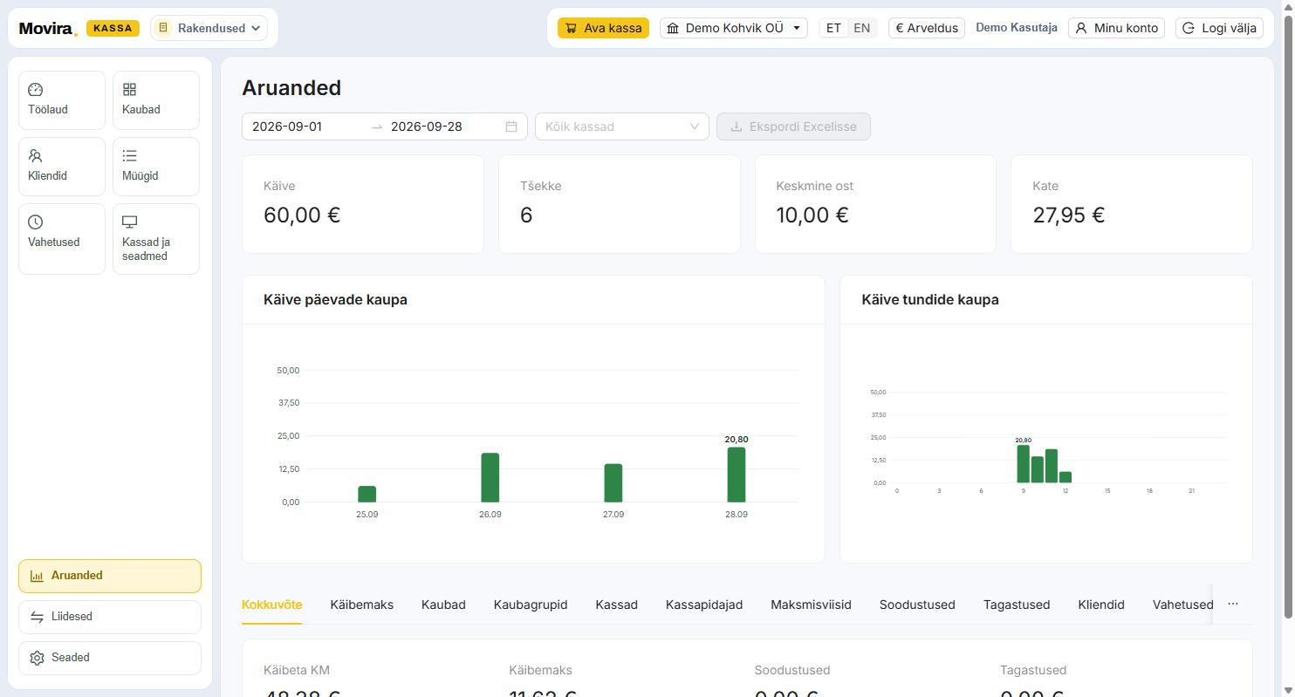This screenshot has height=697, width=1295.
Task: Switch language to ET
Action: (x=833, y=28)
